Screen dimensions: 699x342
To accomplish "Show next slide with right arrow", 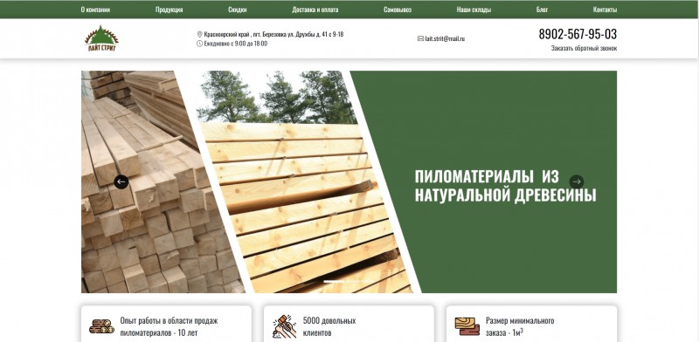I will click(577, 181).
